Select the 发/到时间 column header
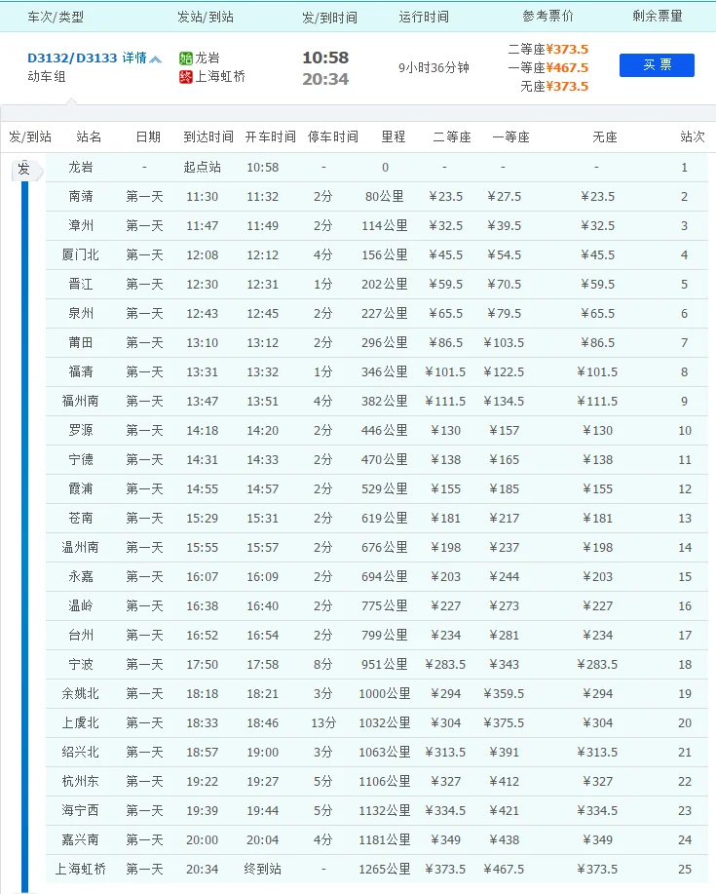The image size is (716, 894). pyautogui.click(x=330, y=18)
